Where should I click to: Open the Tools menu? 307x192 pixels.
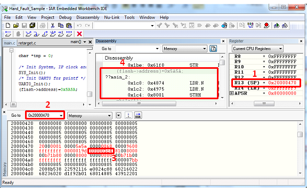(x=130, y=18)
